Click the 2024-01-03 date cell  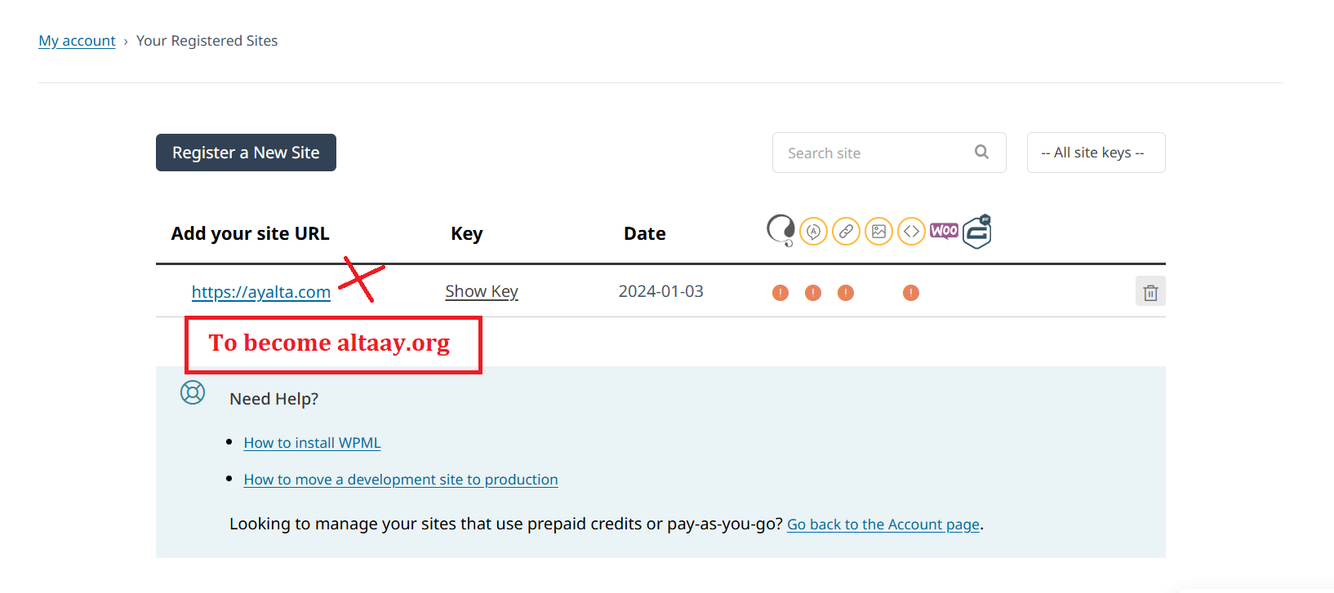click(660, 291)
